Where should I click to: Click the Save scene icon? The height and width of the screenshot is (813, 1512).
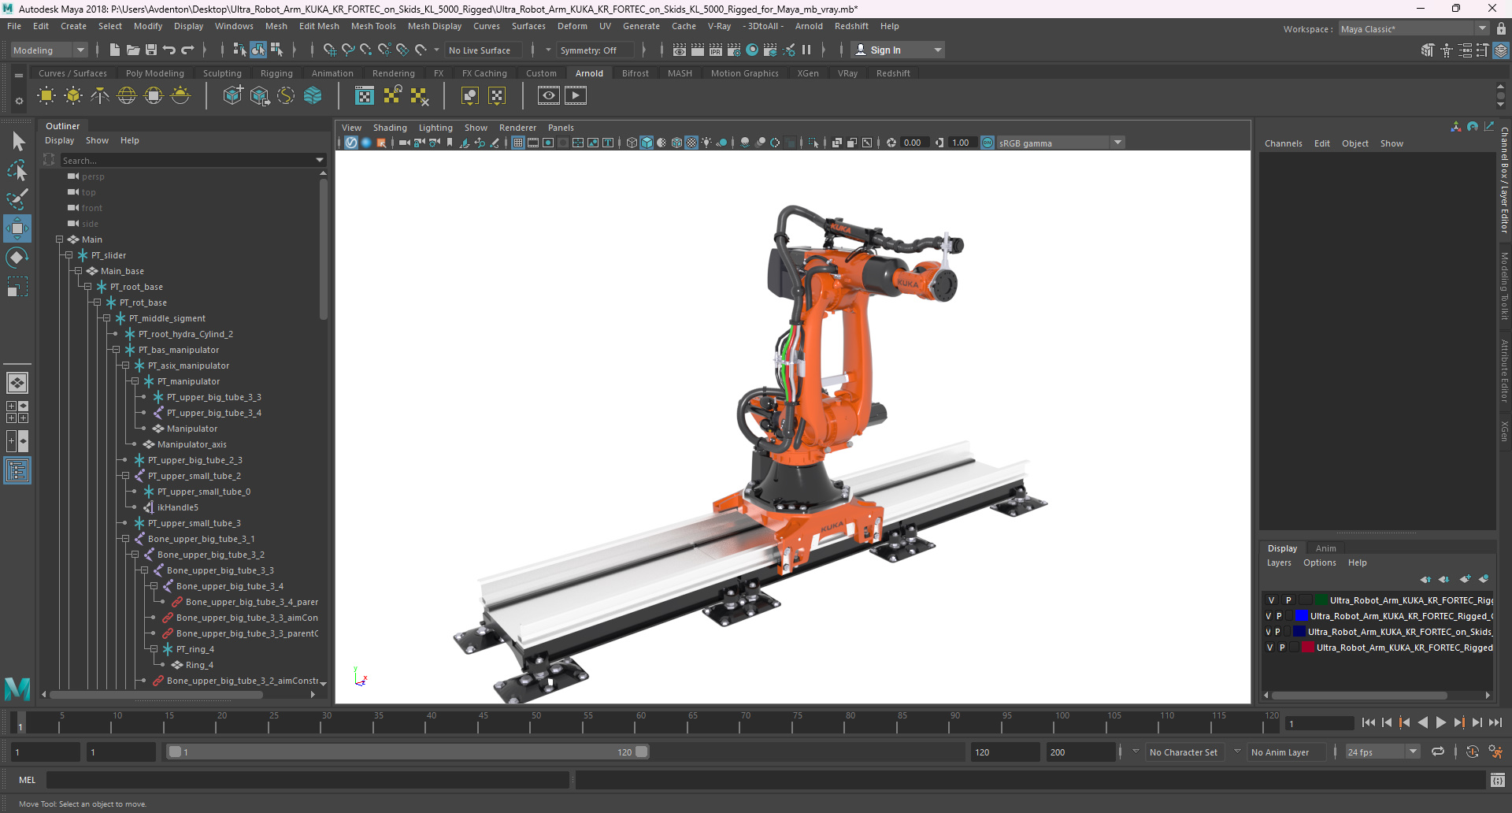[x=151, y=50]
